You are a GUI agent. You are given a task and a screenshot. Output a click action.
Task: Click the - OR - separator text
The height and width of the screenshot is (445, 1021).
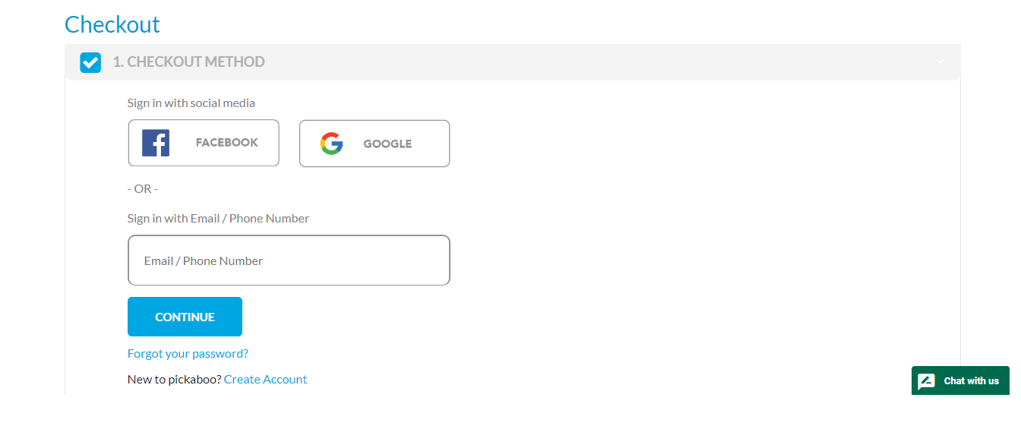pyautogui.click(x=143, y=189)
